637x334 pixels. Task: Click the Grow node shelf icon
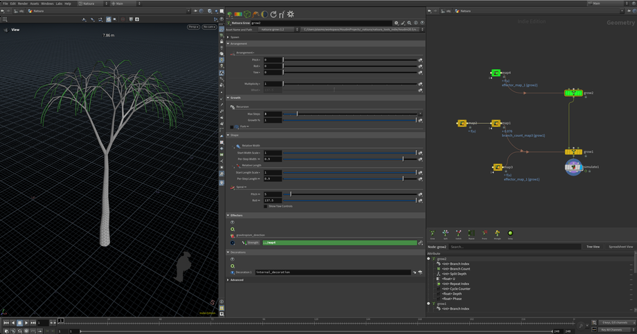pos(432,234)
